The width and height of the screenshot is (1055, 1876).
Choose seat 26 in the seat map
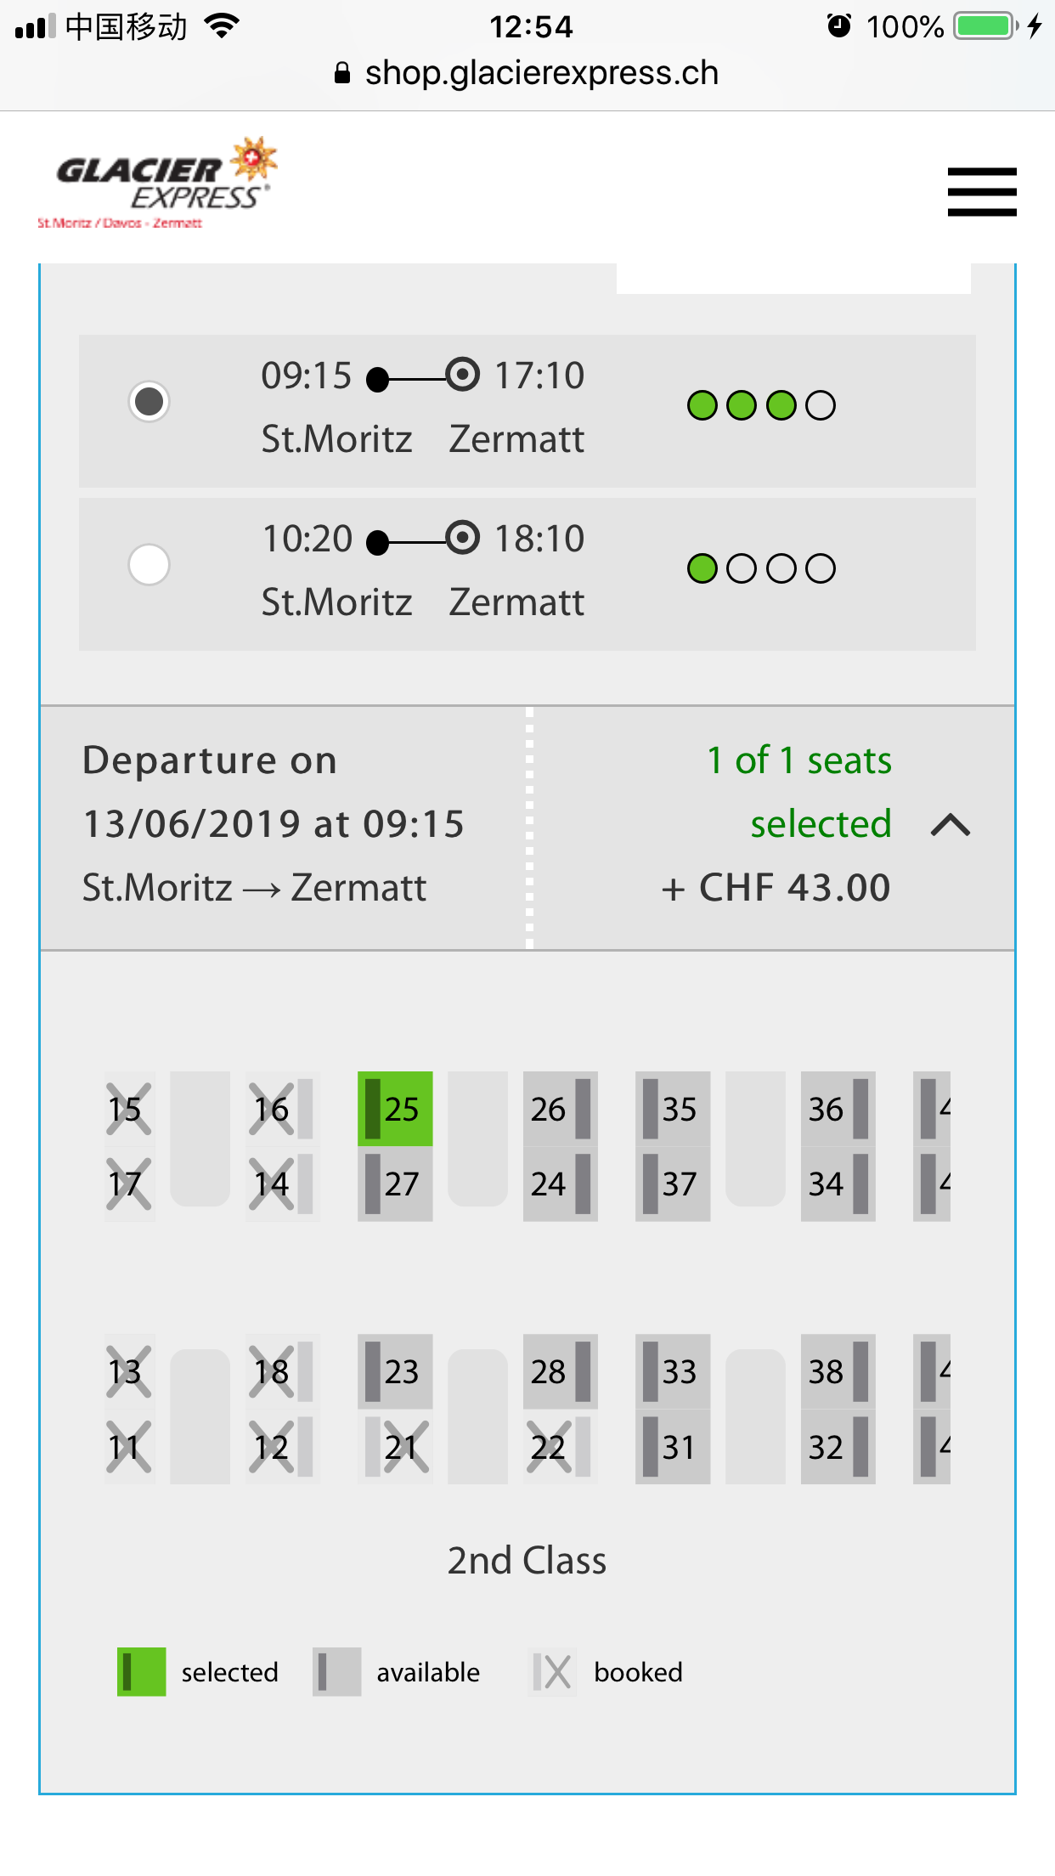pyautogui.click(x=560, y=1109)
